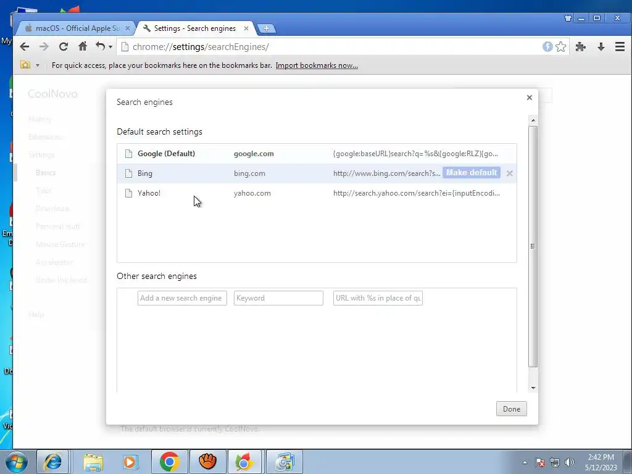This screenshot has width=632, height=474.
Task: Click the shirt skin icon in title bar
Action: pos(568,18)
